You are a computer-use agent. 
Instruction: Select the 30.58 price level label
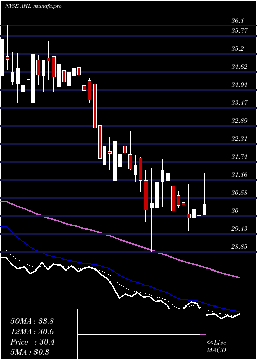tap(240, 193)
